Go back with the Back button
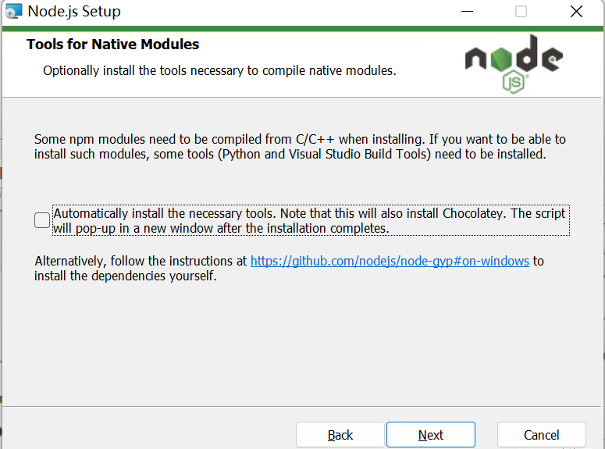605x449 pixels. (x=340, y=435)
